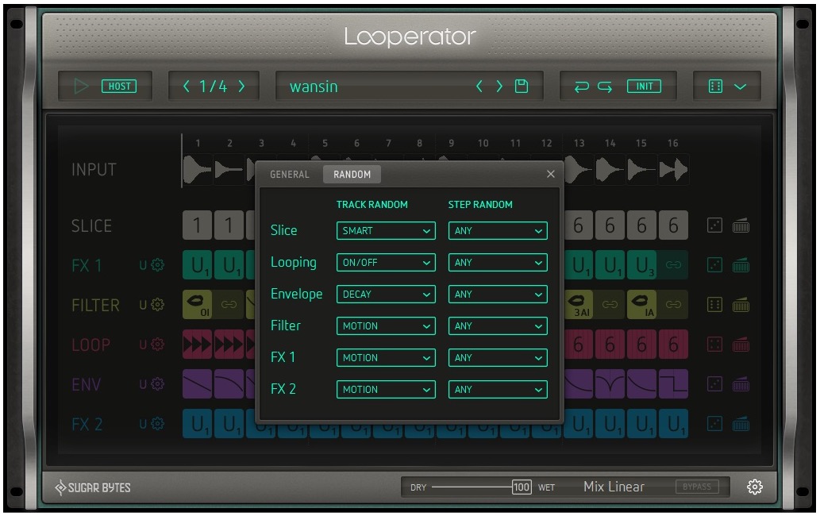This screenshot has height=516, width=820.
Task: Open FX 2 step random ANY dropdown
Action: tap(498, 390)
